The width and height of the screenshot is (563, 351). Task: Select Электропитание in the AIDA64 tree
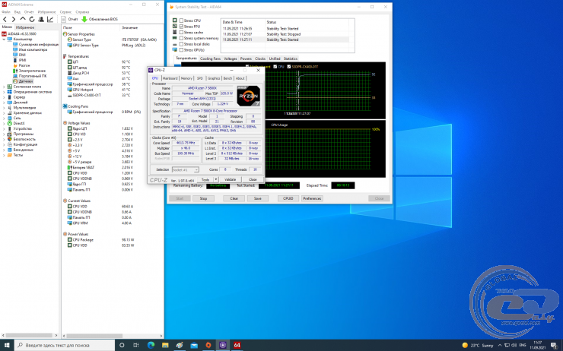(x=32, y=71)
